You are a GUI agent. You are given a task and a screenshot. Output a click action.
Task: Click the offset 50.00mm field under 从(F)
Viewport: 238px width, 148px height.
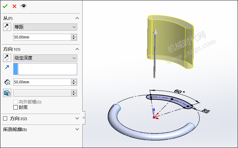[x=42, y=37]
